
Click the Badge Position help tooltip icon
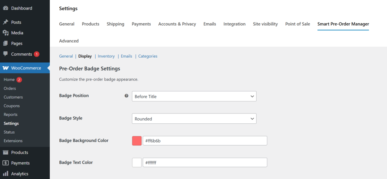pos(126,96)
